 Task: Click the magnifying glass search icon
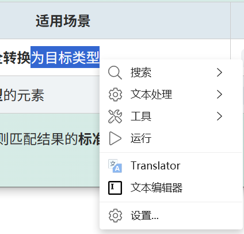coord(115,73)
